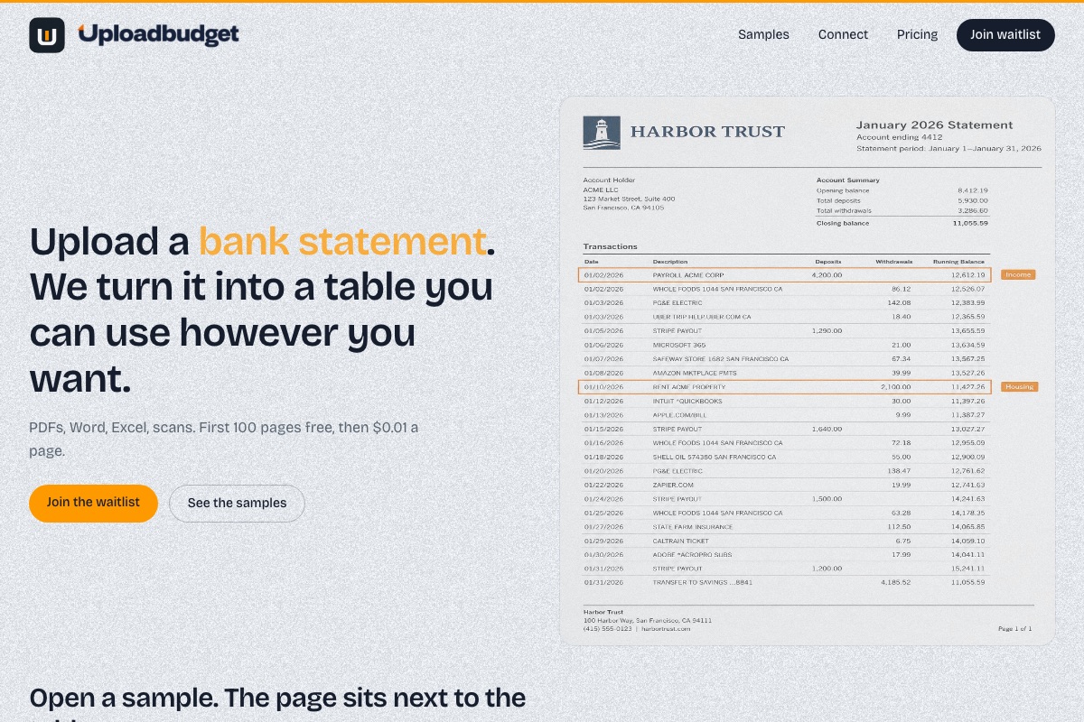Screen dimensions: 1084x722
Task: Click the Opening balance label
Action: click(x=843, y=190)
